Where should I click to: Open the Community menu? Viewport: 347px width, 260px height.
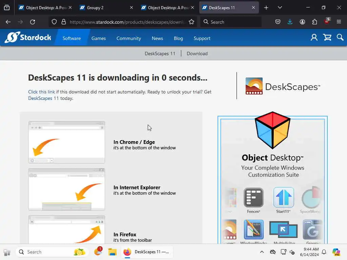click(x=129, y=38)
